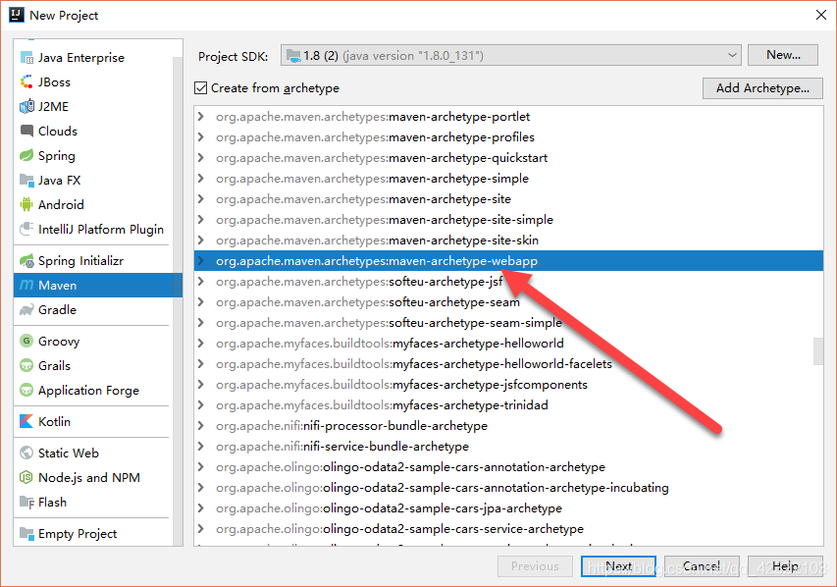
Task: Select softeu-archetype-seam row
Action: [508, 301]
